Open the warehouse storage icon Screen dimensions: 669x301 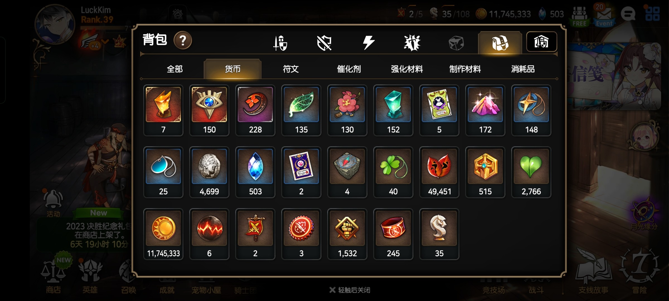pos(541,42)
